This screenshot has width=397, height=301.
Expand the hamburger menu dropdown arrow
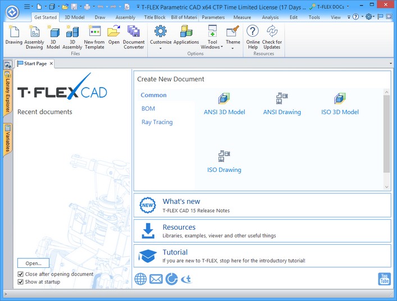click(32, 7)
